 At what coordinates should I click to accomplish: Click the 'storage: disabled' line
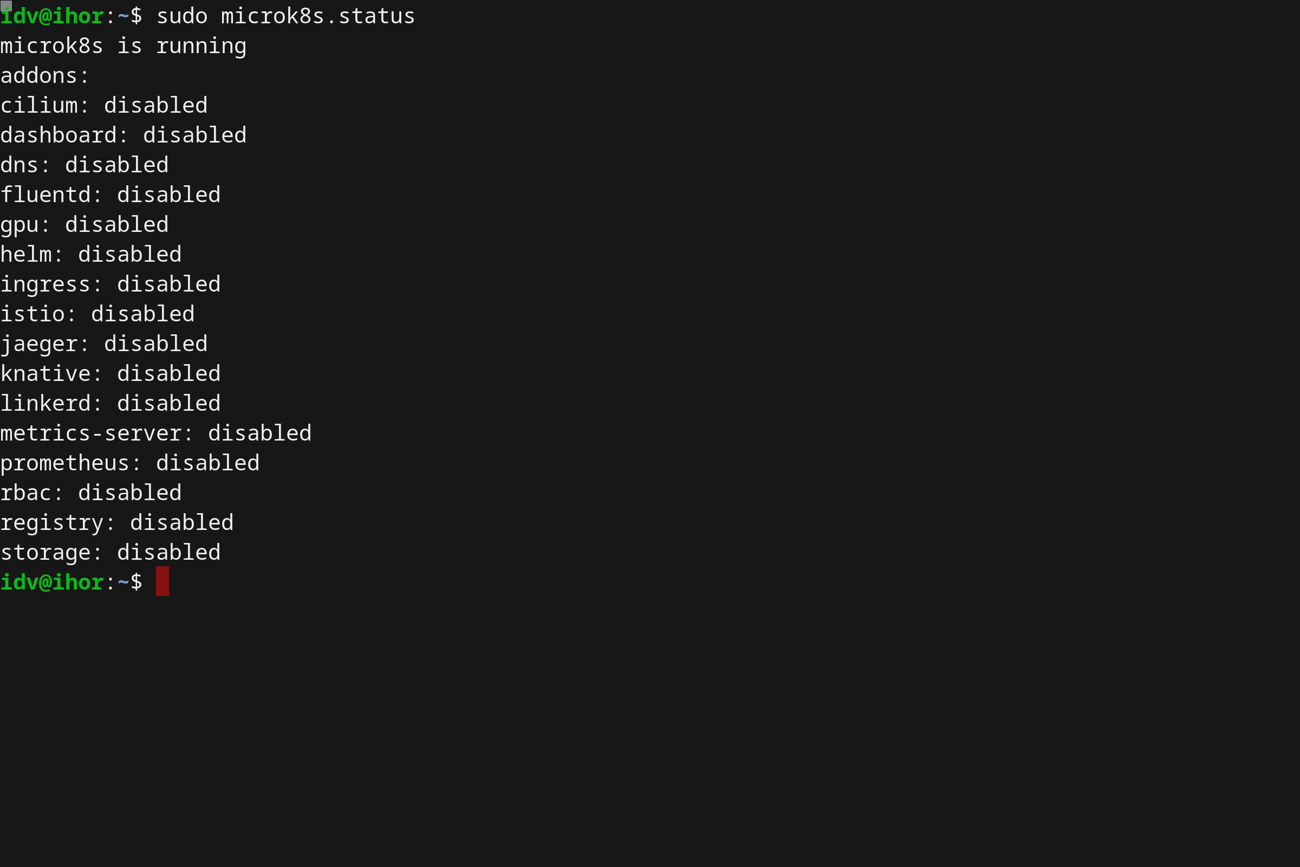110,553
